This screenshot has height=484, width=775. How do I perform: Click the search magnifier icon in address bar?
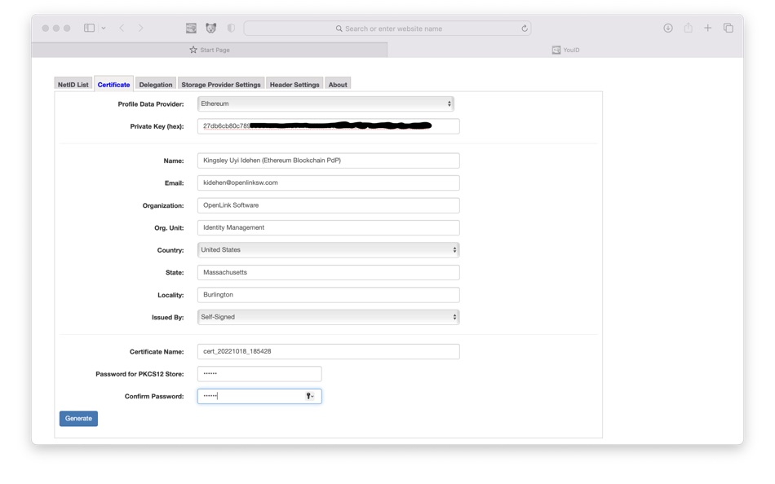(x=339, y=29)
